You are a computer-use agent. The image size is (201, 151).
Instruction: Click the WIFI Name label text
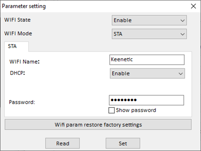click(x=25, y=62)
